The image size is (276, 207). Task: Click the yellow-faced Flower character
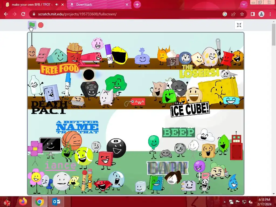click(x=36, y=177)
